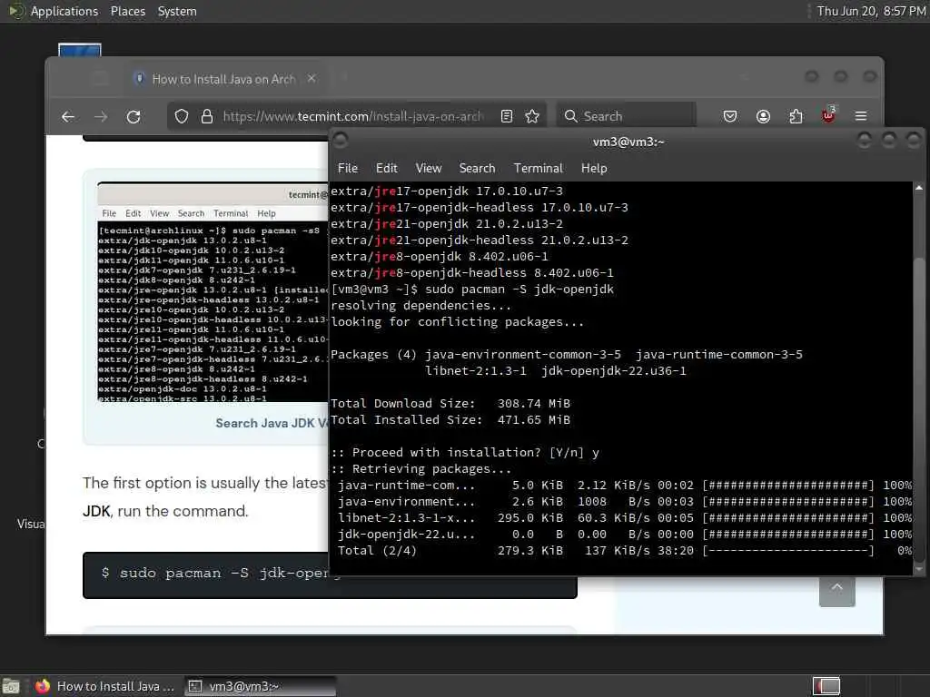Click 'Total Download Size' line in terminal

[450, 404]
